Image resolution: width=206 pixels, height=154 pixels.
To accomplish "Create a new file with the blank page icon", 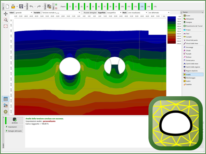I will (7, 6).
